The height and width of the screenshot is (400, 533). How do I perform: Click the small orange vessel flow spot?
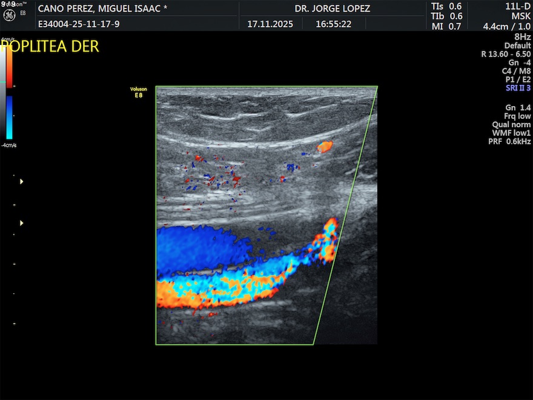[325, 146]
